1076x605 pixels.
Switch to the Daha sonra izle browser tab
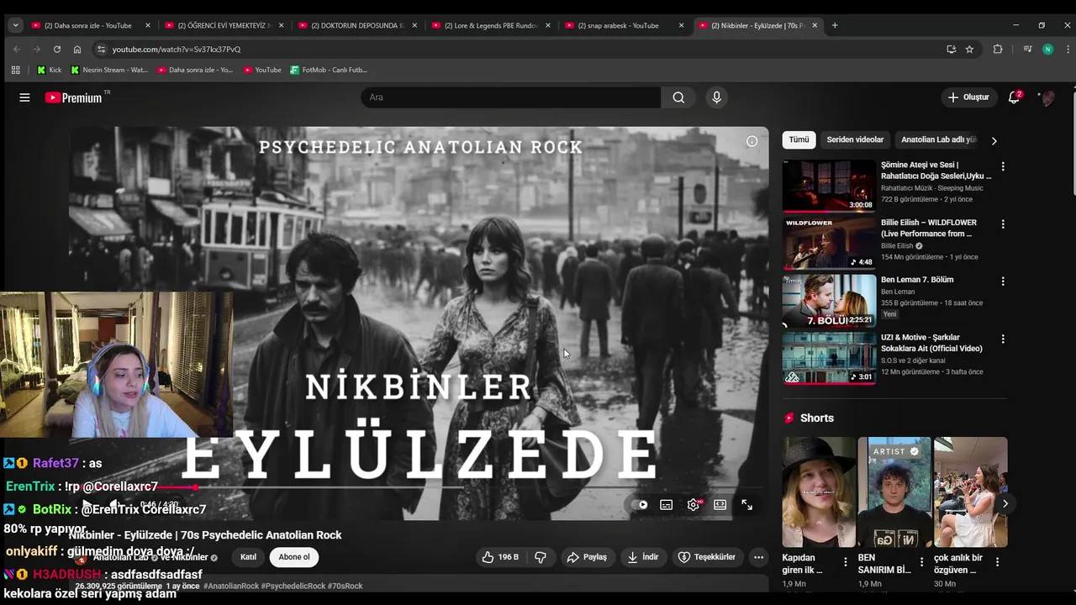(91, 25)
